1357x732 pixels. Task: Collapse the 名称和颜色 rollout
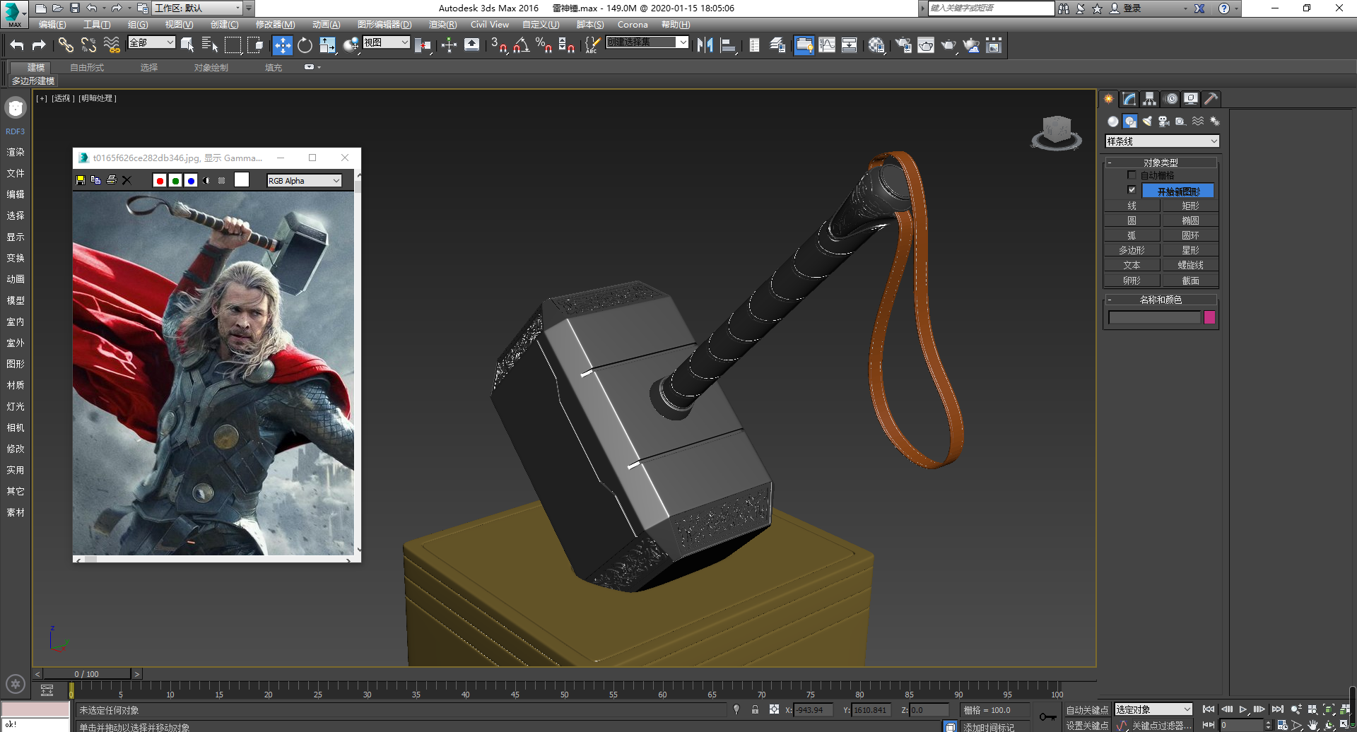(x=1161, y=300)
